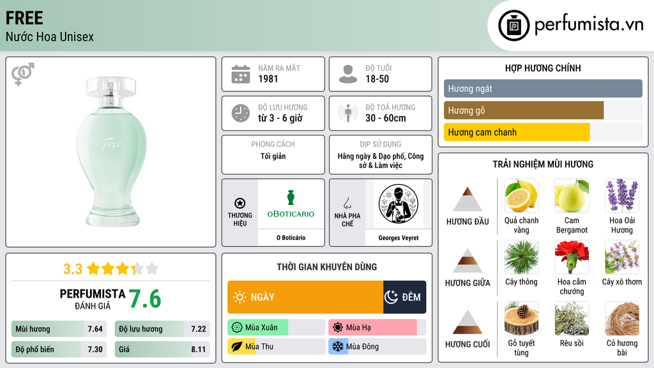Click the Tối giản style value

[x=273, y=156]
